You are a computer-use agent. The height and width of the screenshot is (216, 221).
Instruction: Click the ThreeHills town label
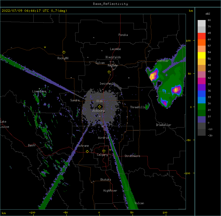[138, 107]
